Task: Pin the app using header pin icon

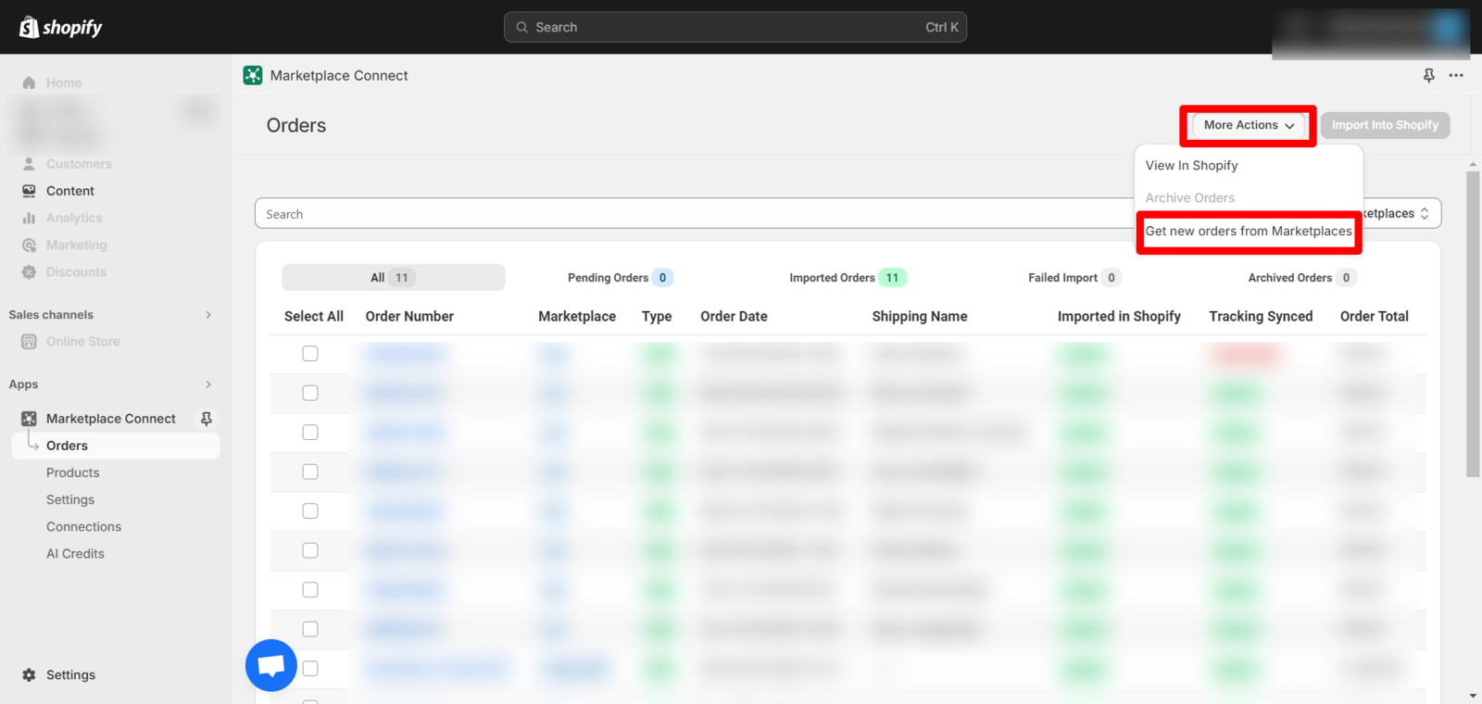Action: [x=1429, y=75]
